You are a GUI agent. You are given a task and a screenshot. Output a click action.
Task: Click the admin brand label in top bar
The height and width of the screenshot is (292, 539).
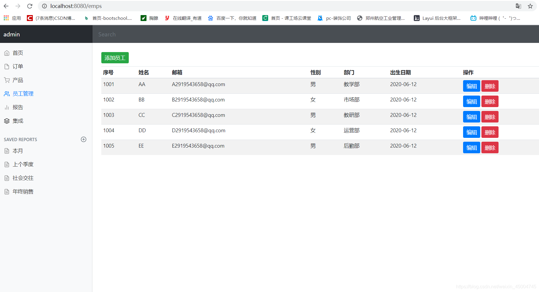11,34
